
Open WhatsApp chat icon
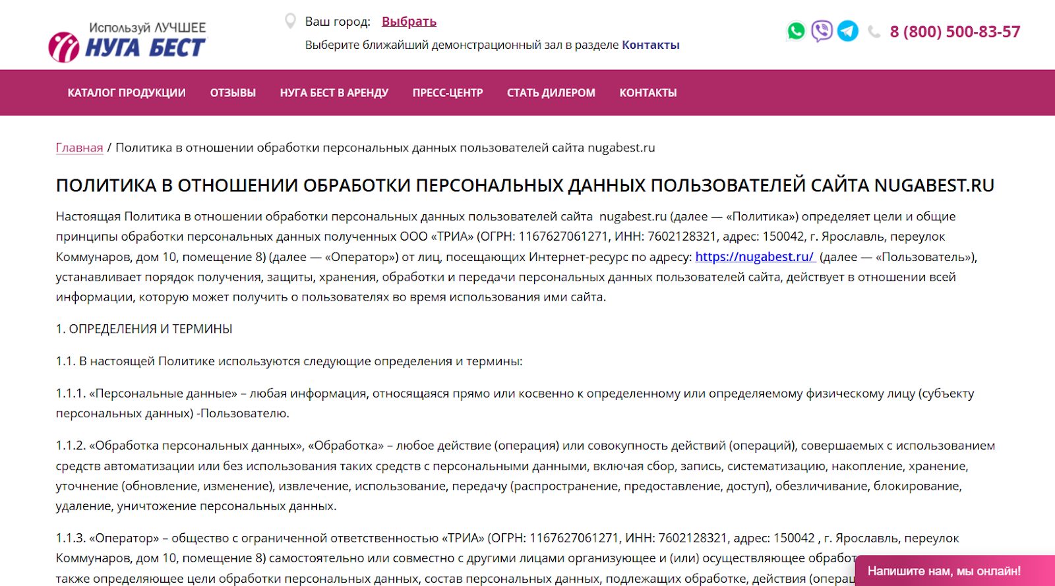point(796,31)
